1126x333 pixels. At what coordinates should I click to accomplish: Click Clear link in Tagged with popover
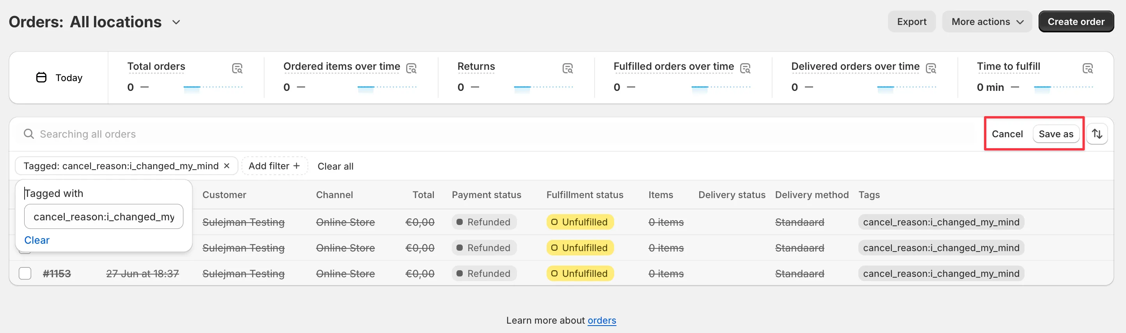tap(37, 240)
